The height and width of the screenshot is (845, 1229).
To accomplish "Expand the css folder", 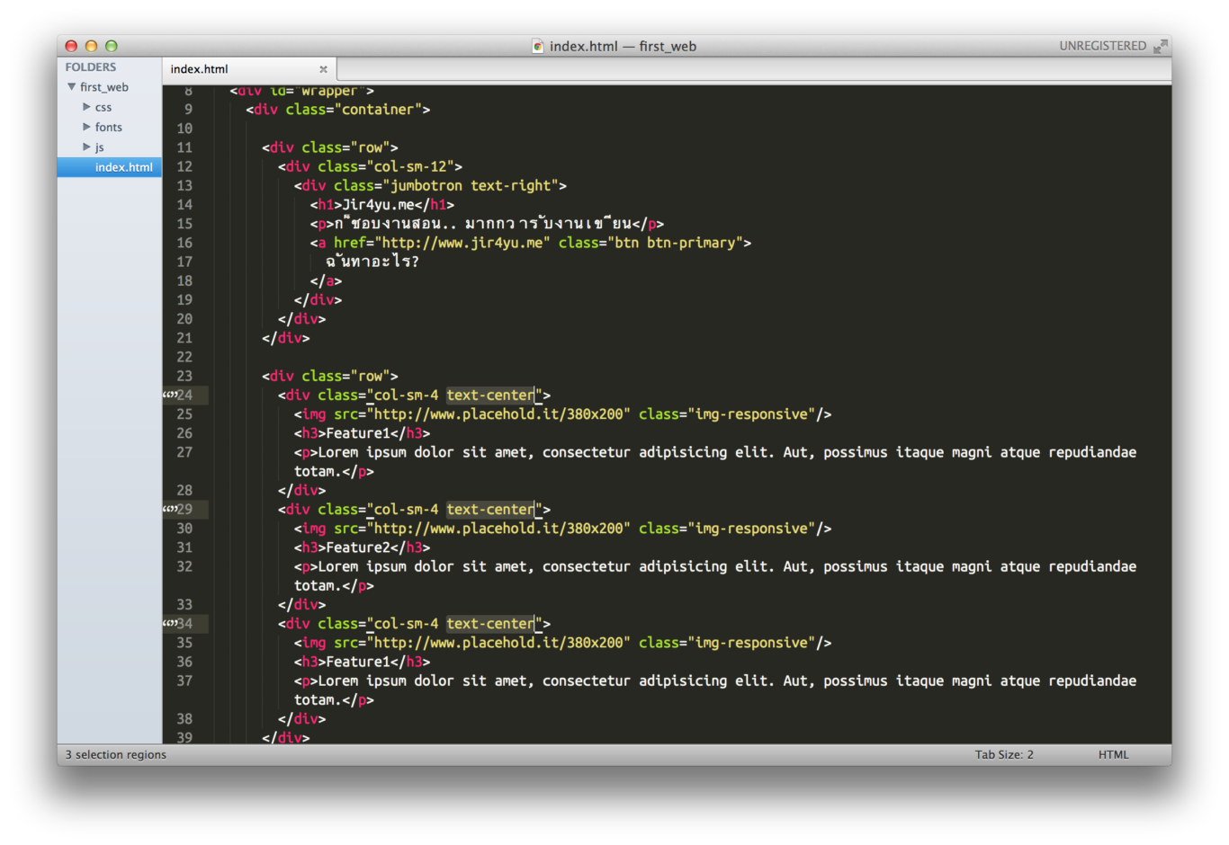I will [x=86, y=107].
